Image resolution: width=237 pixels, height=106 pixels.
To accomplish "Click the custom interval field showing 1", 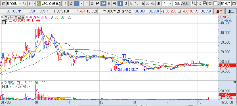I will pyautogui.click(x=165, y=3).
